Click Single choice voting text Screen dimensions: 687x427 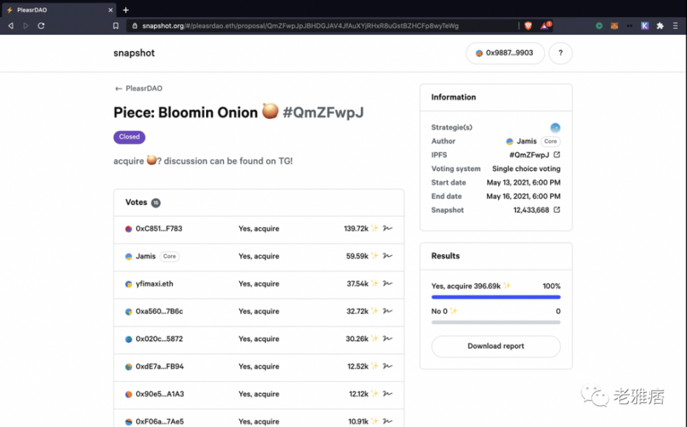click(x=526, y=169)
